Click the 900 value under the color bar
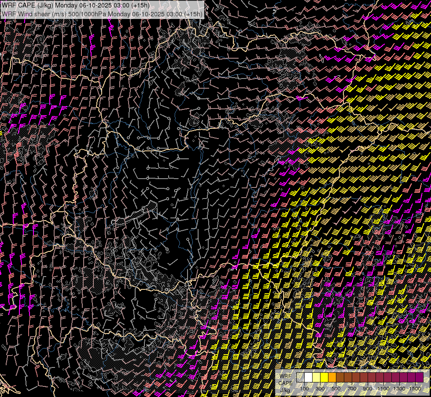 pos(368,389)
